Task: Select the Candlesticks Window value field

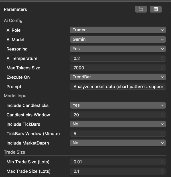Action: pos(114,115)
